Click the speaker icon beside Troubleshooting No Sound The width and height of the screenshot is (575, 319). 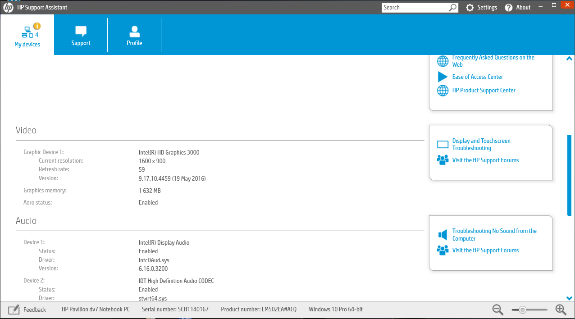(443, 235)
